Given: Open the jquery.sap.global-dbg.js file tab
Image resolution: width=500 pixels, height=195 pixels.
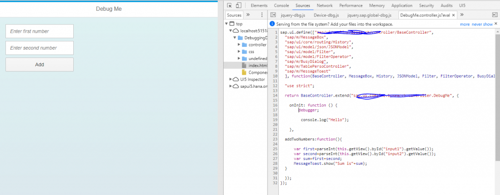Looking at the screenshot, I should tap(370, 15).
